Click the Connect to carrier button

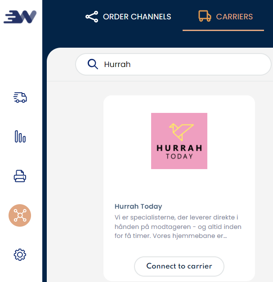tap(179, 266)
